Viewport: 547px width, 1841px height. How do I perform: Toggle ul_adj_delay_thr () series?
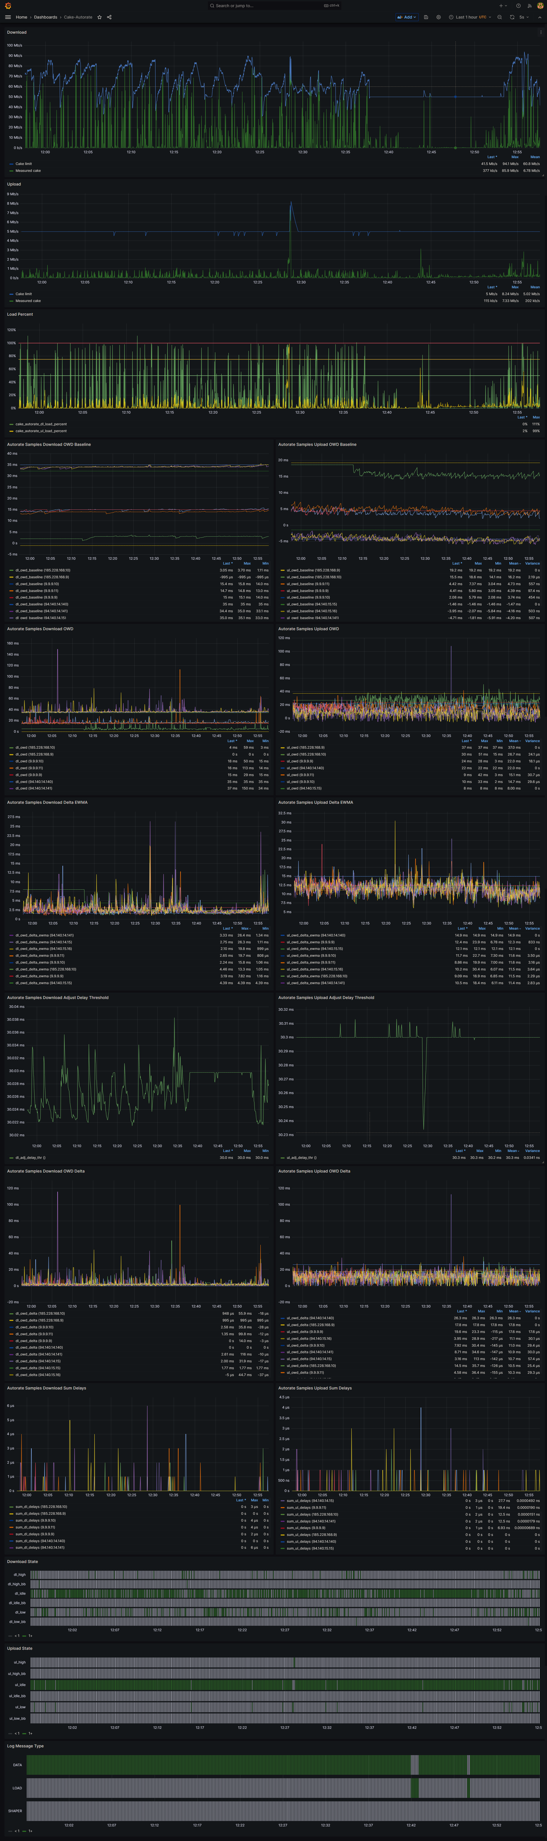[x=301, y=1158]
